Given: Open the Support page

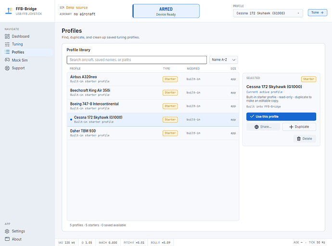Looking at the screenshot, I should [x=27, y=68].
